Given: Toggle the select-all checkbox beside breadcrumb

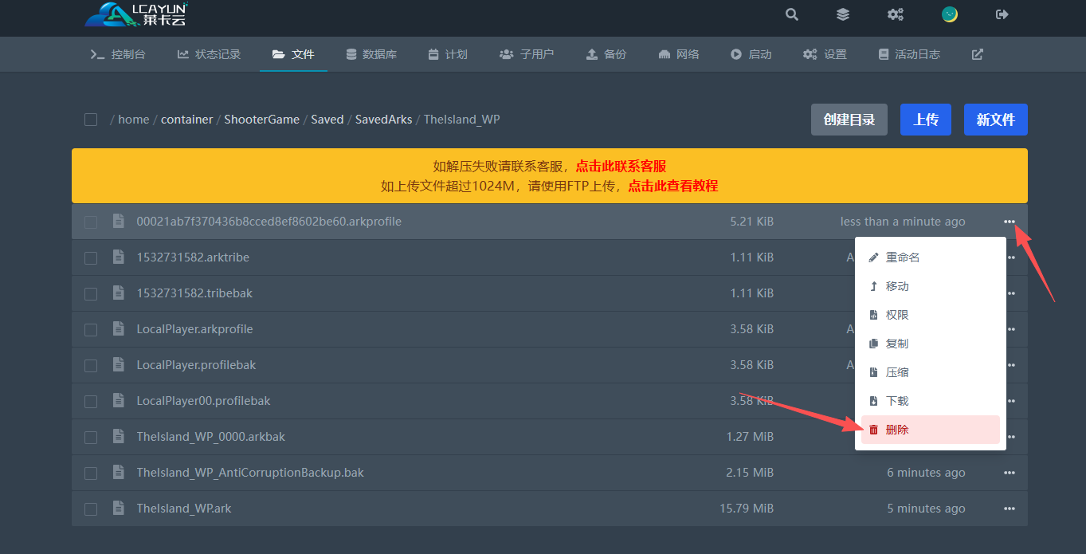Looking at the screenshot, I should pyautogui.click(x=91, y=120).
